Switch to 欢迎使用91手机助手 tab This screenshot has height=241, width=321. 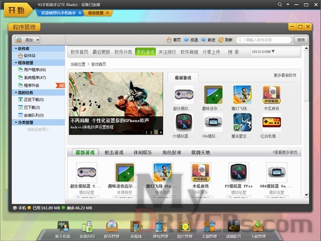(x=58, y=13)
